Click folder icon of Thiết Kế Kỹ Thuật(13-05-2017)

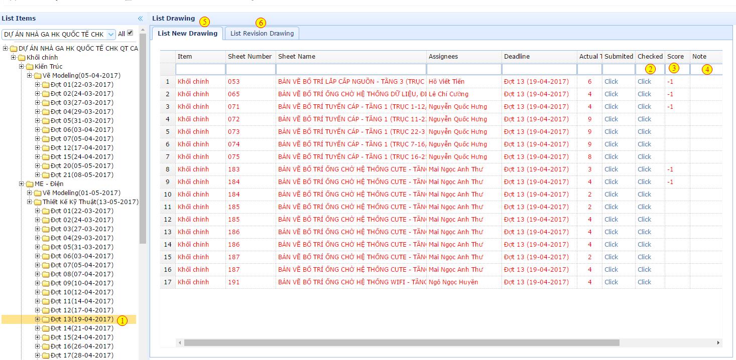[38, 202]
